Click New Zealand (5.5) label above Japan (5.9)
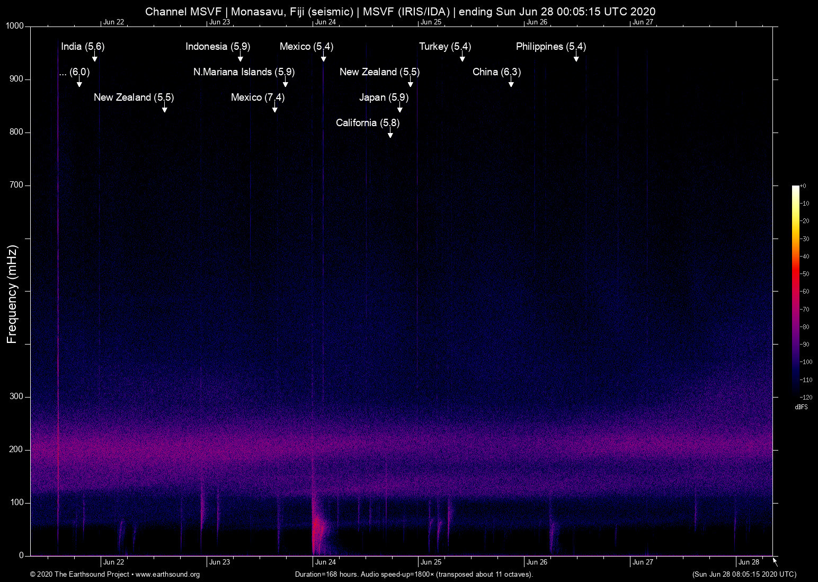 [379, 72]
